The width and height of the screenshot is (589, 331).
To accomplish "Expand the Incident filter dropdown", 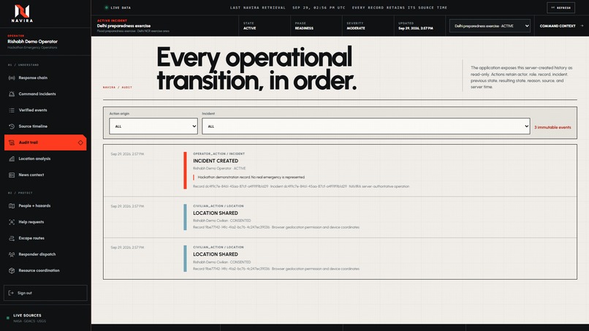I will tap(366, 126).
